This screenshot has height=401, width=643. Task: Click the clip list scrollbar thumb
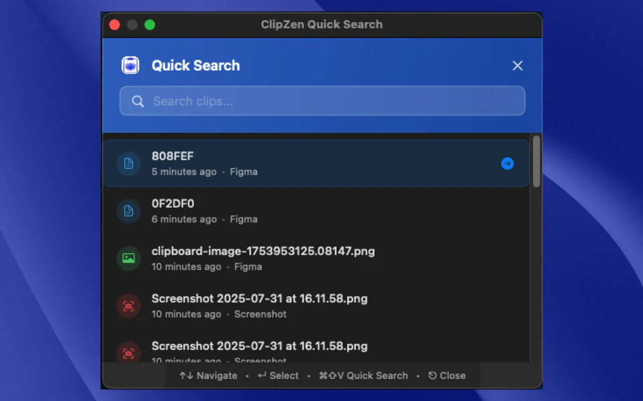point(537,161)
